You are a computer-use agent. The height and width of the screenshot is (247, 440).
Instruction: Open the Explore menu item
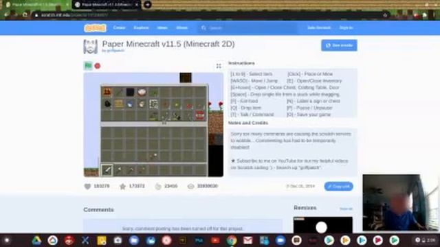141,27
